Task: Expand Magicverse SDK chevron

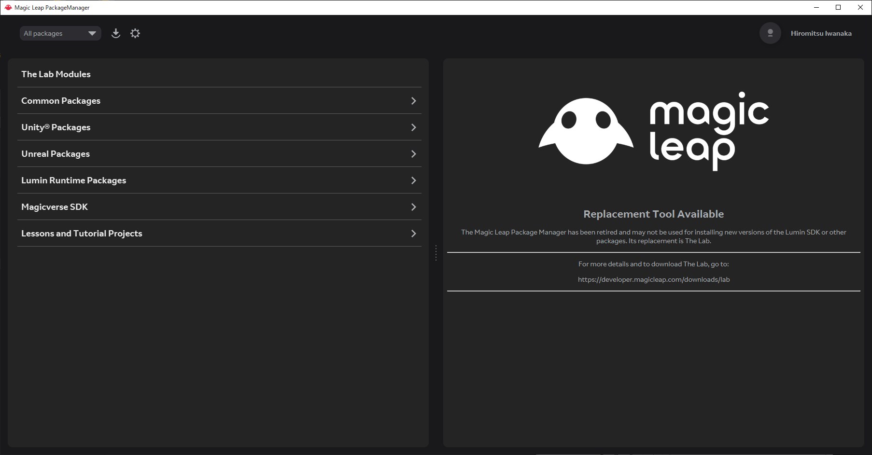Action: tap(413, 207)
